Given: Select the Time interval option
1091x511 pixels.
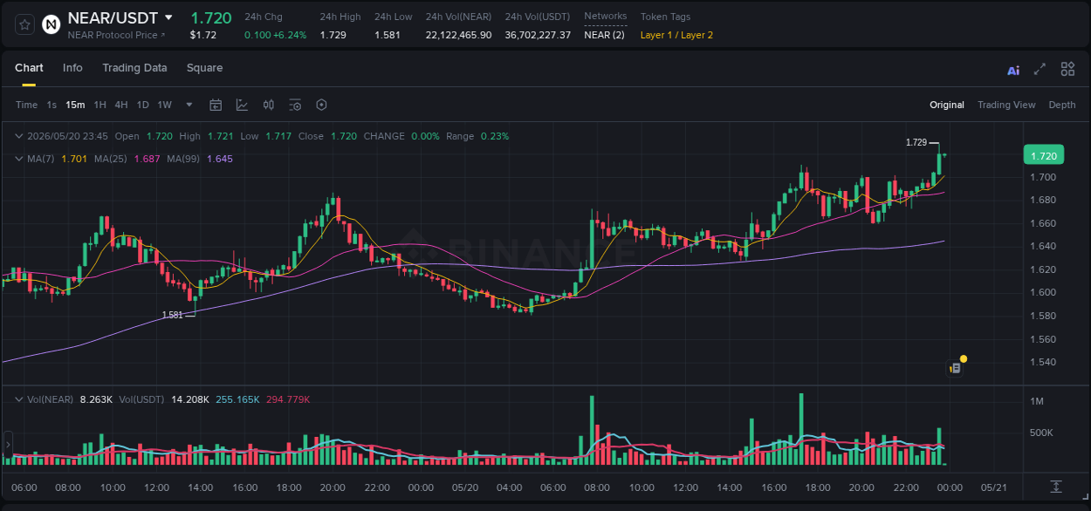Looking at the screenshot, I should click(26, 105).
